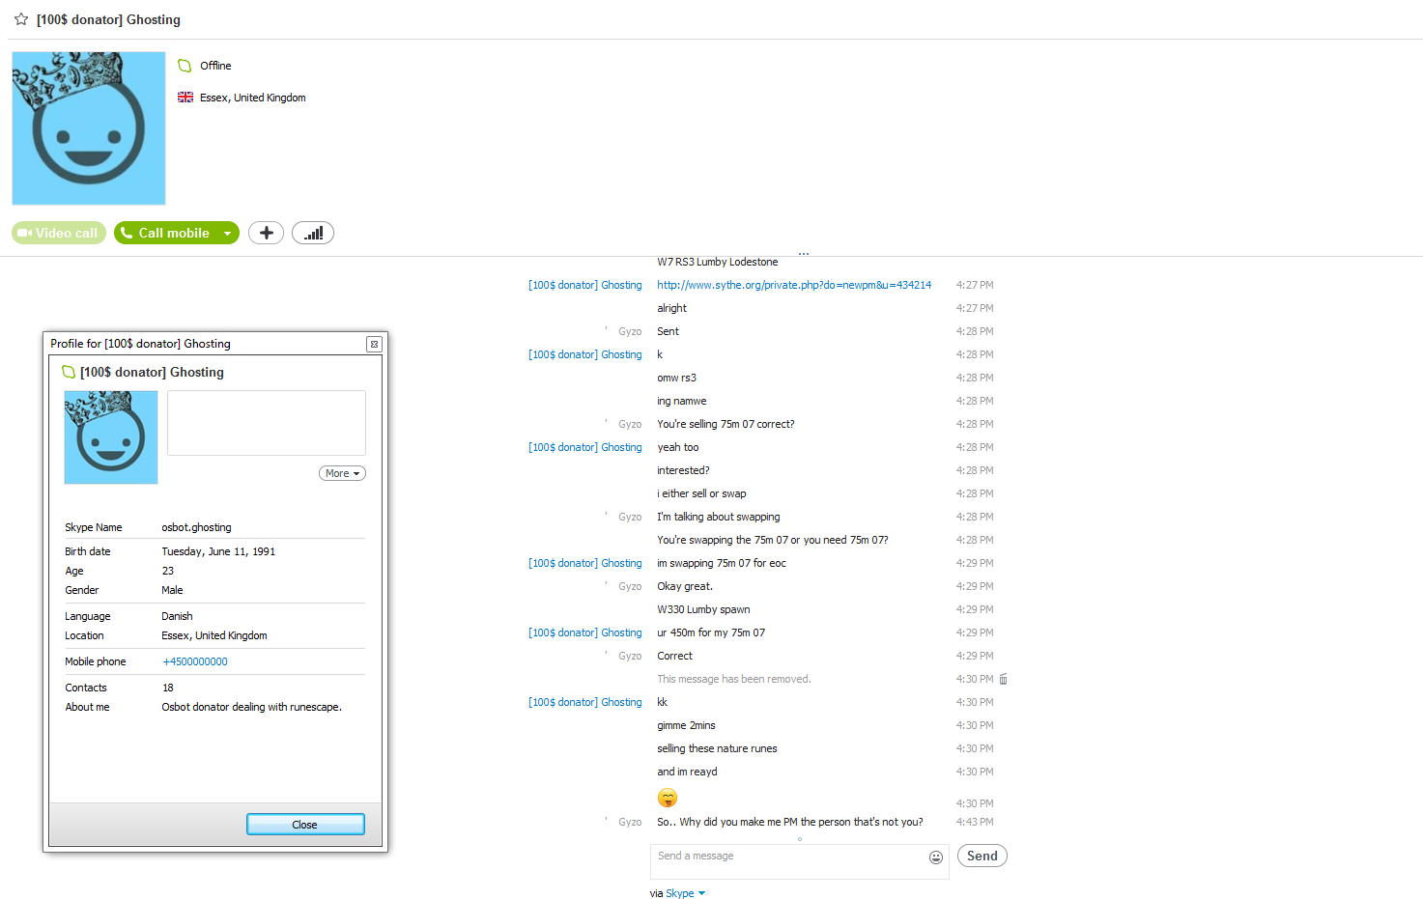1423x899 pixels.
Task: Expand the Call mobile dropdown arrow
Action: [x=228, y=233]
